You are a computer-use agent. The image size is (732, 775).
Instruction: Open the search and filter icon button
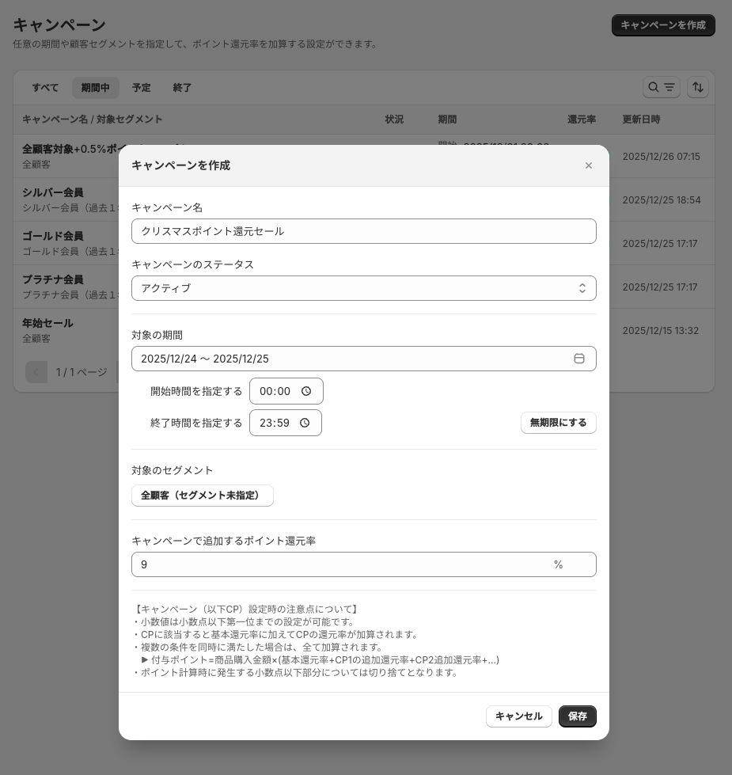point(661,87)
